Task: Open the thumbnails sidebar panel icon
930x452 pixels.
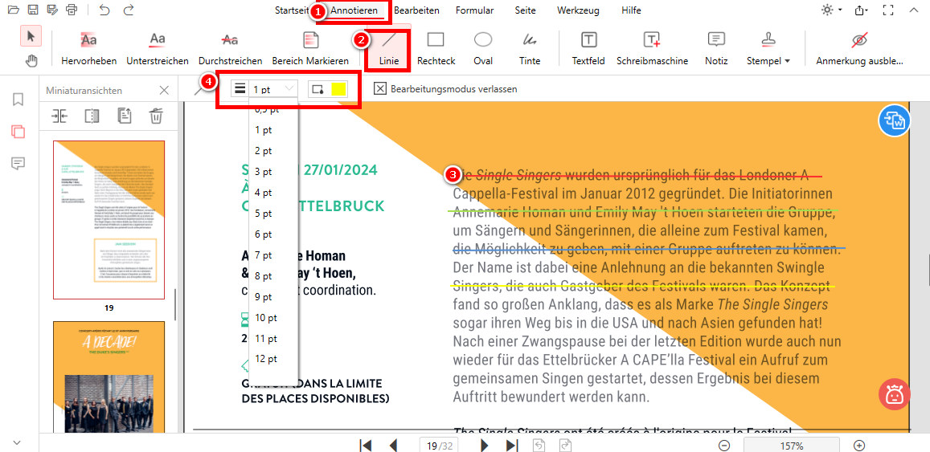Action: (18, 132)
